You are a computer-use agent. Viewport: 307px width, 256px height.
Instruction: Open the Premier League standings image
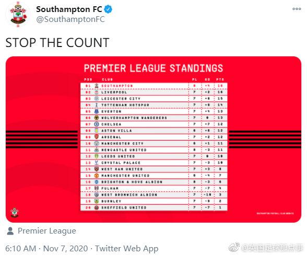tap(153, 139)
